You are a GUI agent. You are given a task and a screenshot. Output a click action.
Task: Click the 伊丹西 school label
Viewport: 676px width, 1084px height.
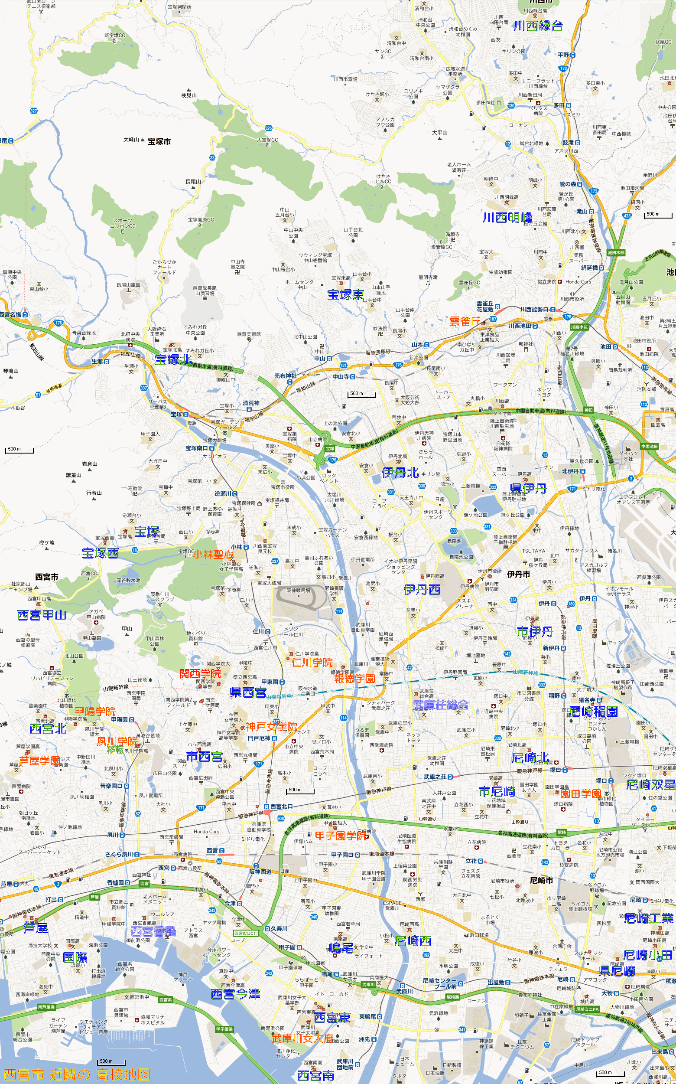coord(422,589)
